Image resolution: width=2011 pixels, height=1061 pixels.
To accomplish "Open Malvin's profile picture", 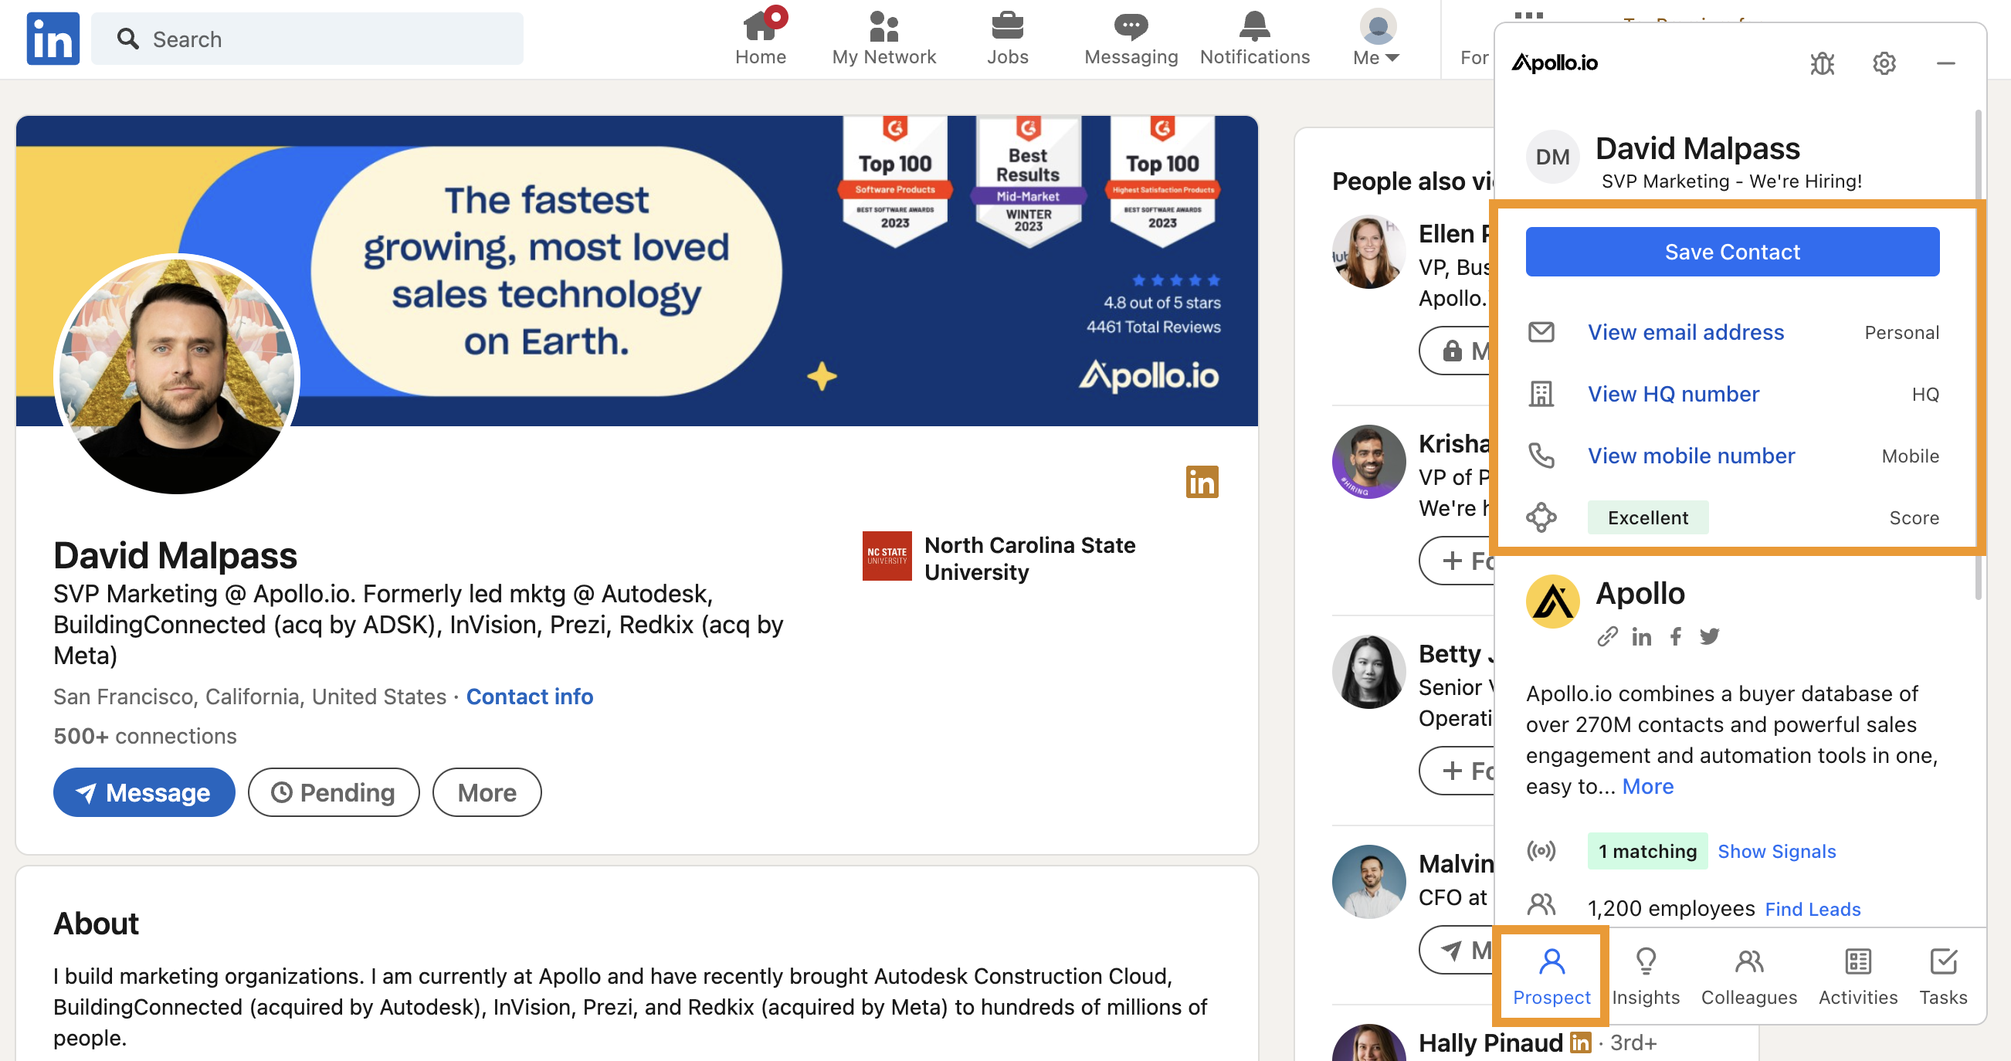I will click(x=1368, y=881).
